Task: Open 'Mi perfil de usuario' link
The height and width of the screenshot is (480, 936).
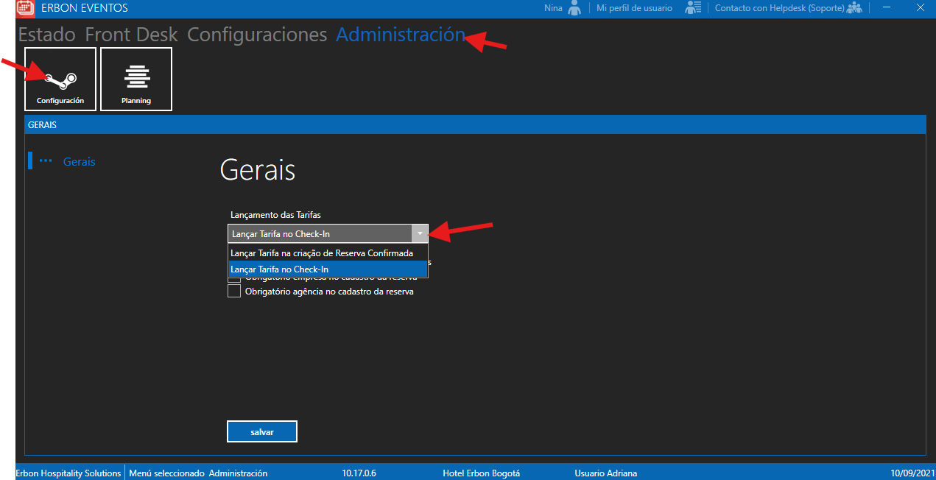Action: [x=634, y=8]
